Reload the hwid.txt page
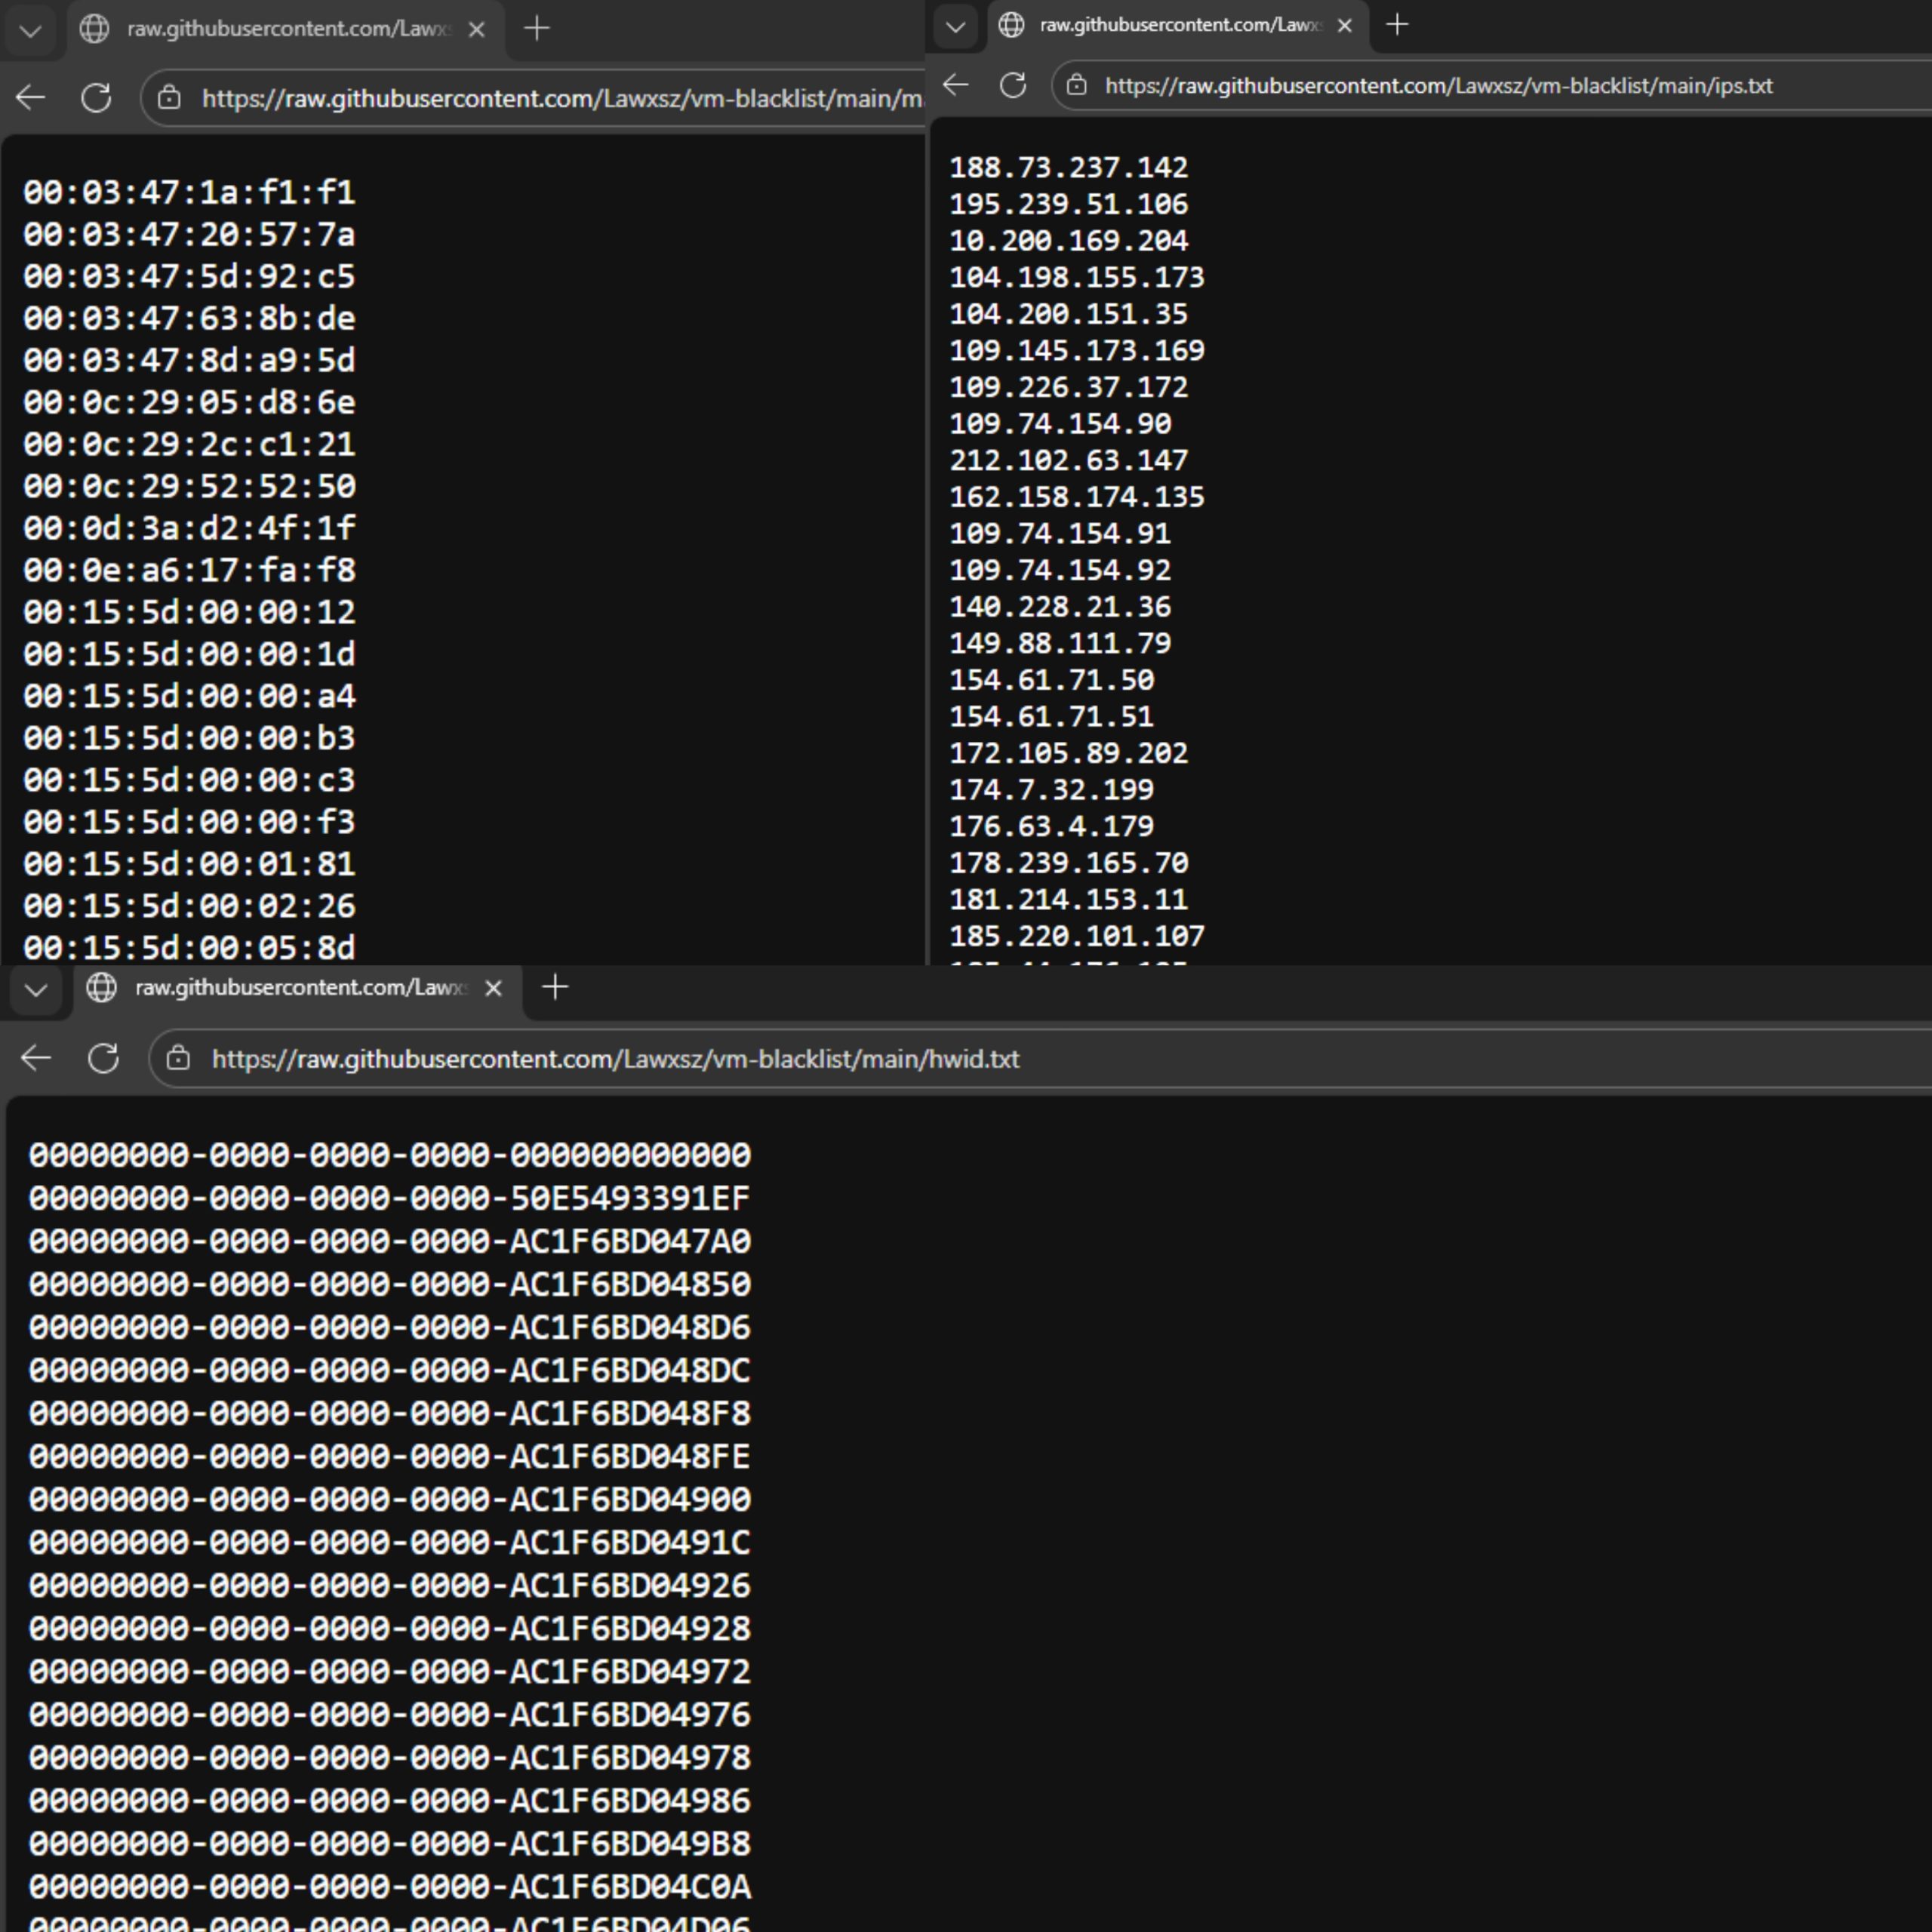 click(x=104, y=1058)
